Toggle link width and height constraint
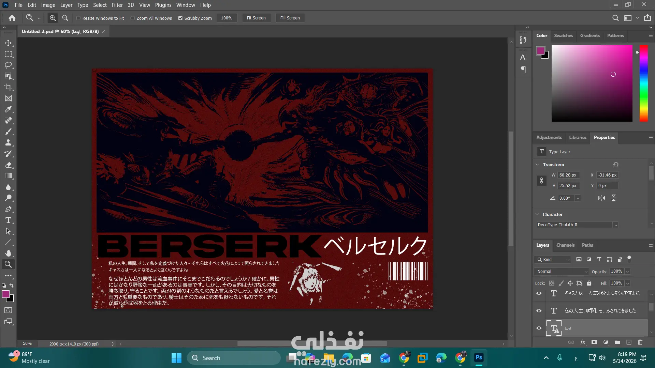Image resolution: width=655 pixels, height=368 pixels. click(x=541, y=181)
